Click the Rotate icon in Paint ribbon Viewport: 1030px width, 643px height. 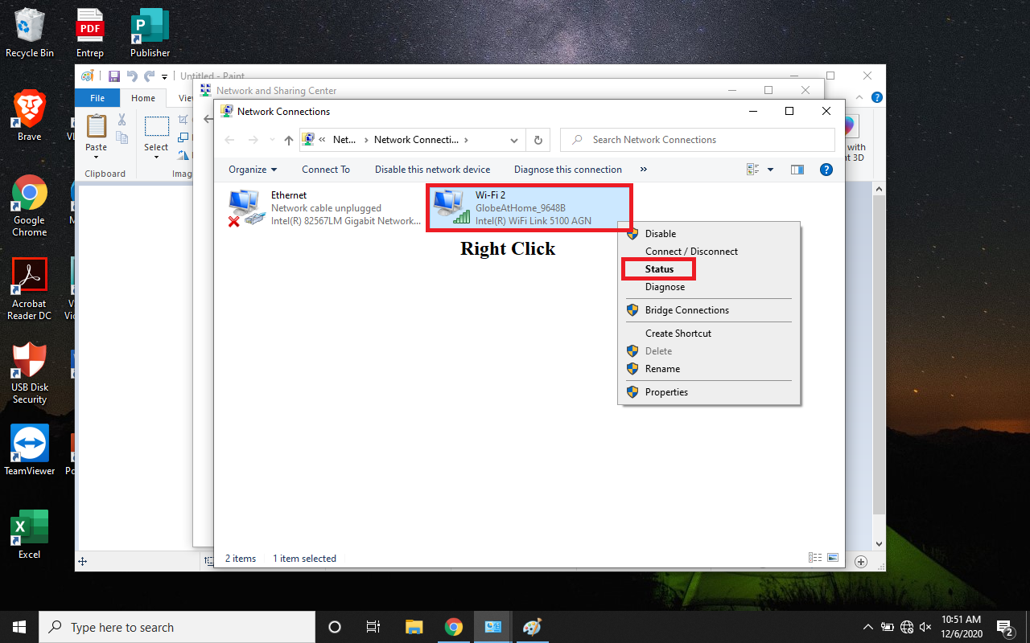click(x=183, y=155)
